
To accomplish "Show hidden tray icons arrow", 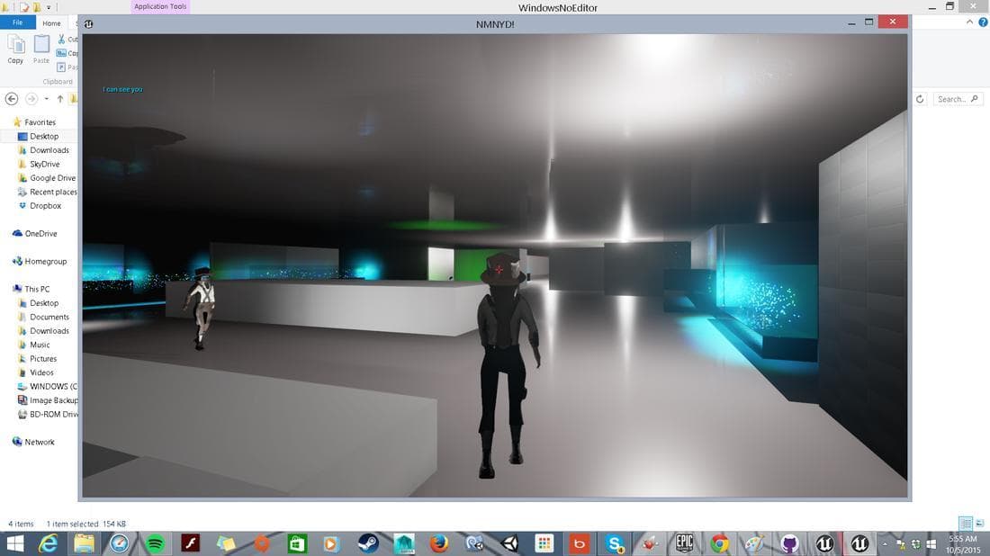I will 885,543.
